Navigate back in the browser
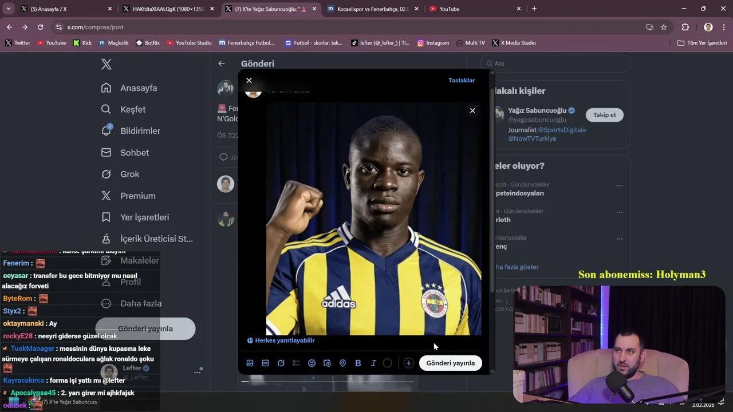733x412 pixels. (9, 27)
